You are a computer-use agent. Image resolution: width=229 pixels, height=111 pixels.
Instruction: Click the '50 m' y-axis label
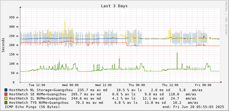click(14, 73)
